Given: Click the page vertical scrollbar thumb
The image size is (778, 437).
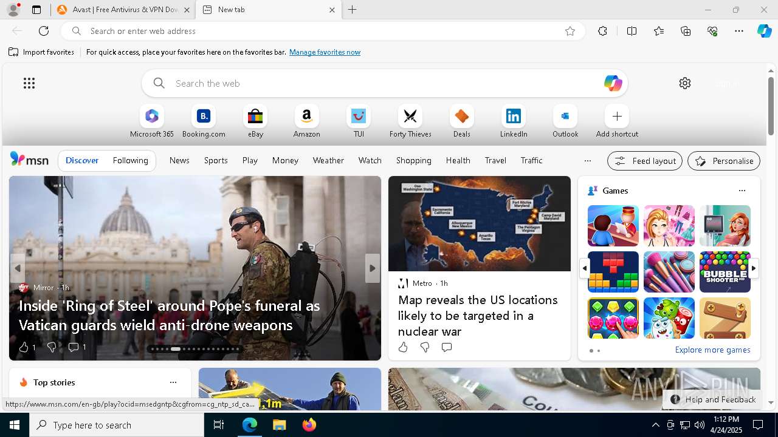Looking at the screenshot, I should coord(771,106).
